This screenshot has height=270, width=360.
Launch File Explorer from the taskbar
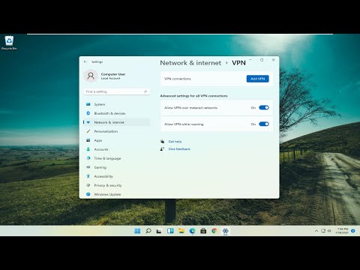181,231
